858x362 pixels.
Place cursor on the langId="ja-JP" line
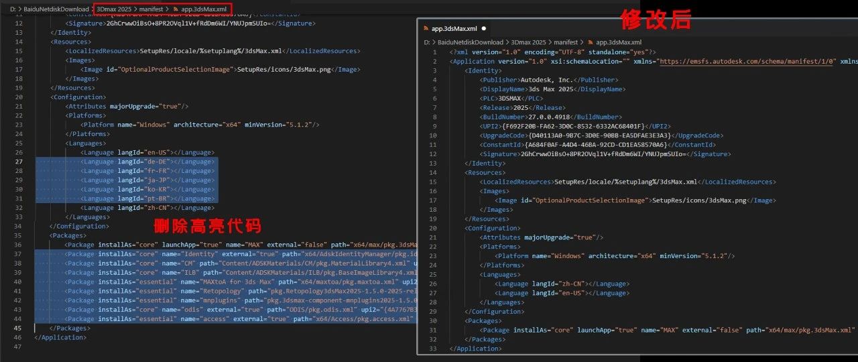[x=147, y=180]
